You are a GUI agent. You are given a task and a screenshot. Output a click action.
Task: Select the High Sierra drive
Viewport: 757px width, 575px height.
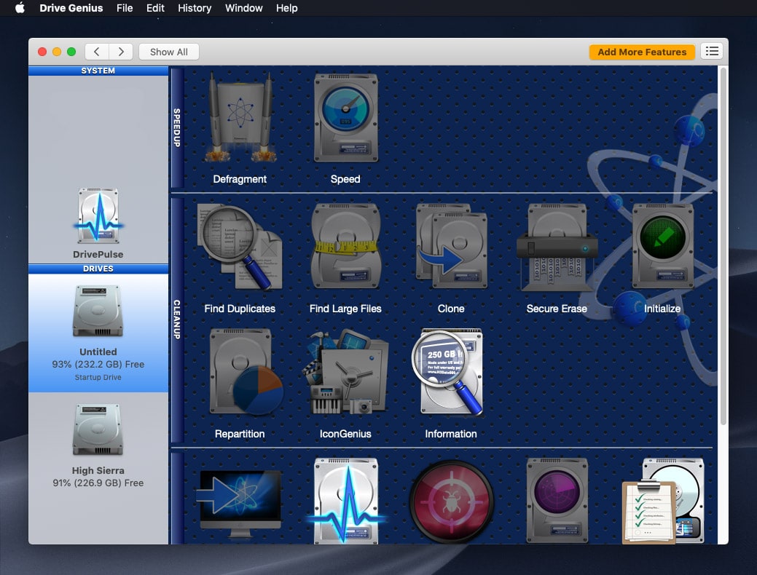click(98, 444)
